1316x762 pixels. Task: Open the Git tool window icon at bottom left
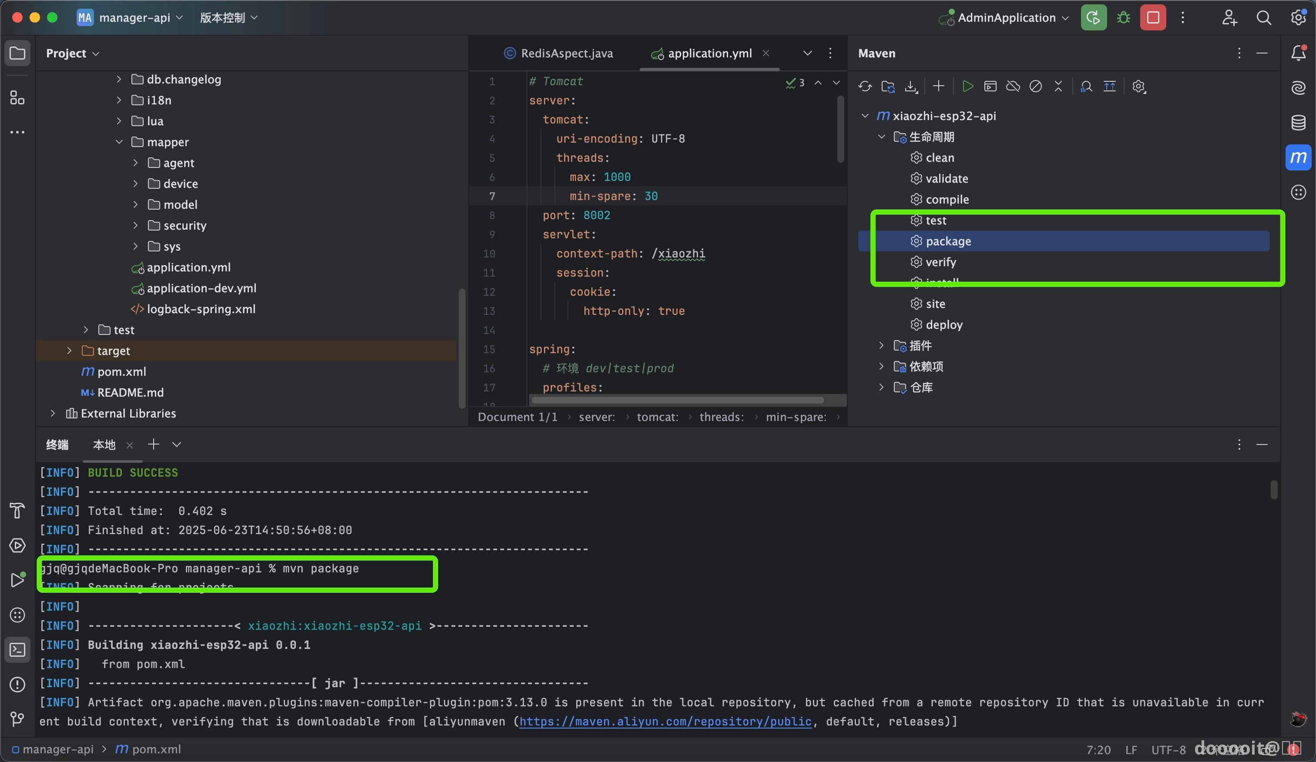pyautogui.click(x=17, y=719)
